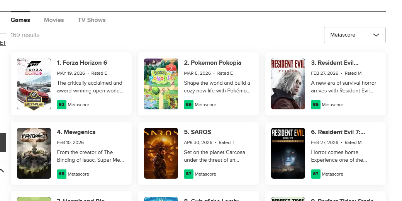Click the 88 Metascore badge for Mewgenics
Image resolution: width=402 pixels, height=201 pixels.
[61, 174]
